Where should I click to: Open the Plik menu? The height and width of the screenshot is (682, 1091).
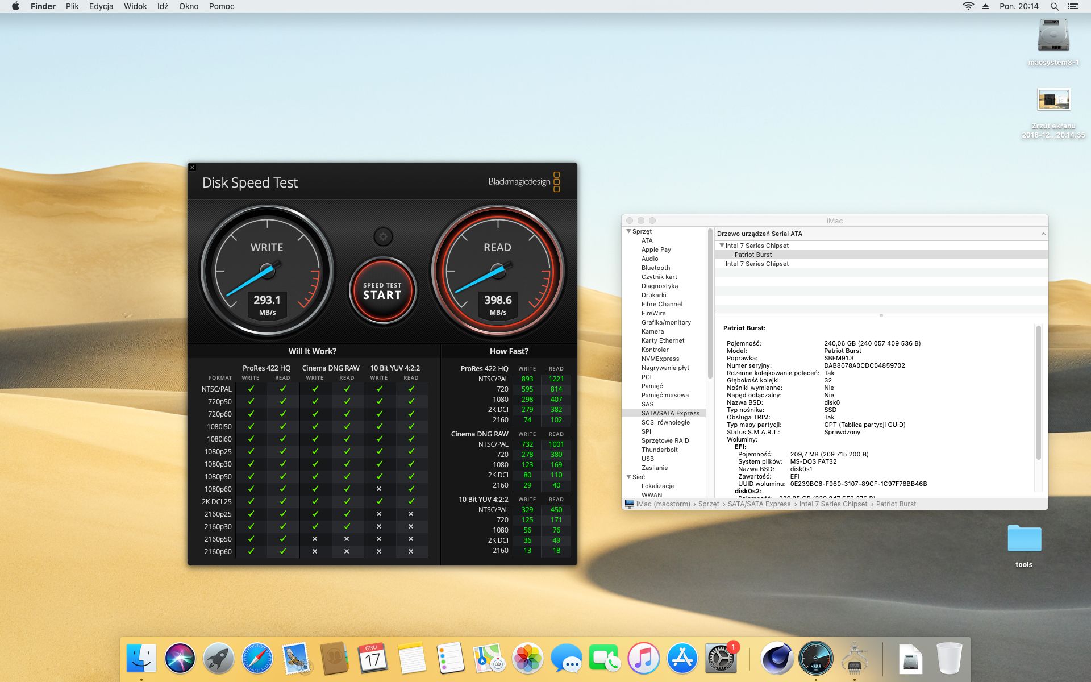[72, 6]
